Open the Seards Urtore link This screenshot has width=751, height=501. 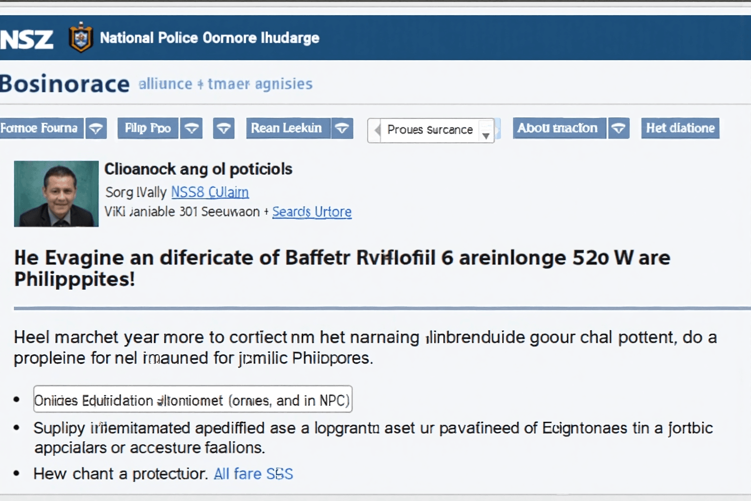(x=311, y=212)
